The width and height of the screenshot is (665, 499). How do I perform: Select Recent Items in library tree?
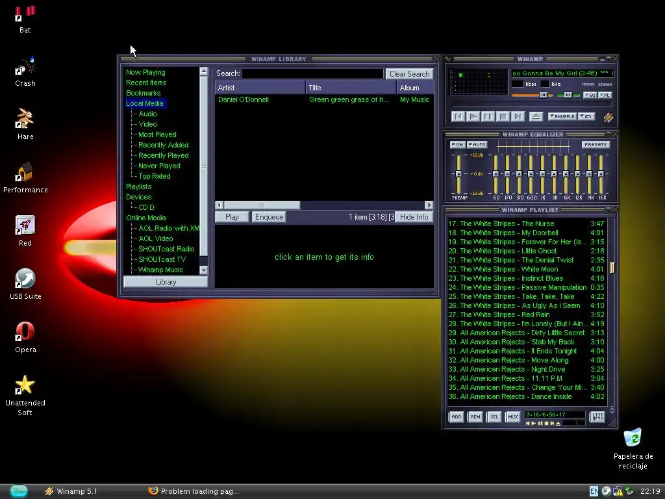pyautogui.click(x=146, y=83)
